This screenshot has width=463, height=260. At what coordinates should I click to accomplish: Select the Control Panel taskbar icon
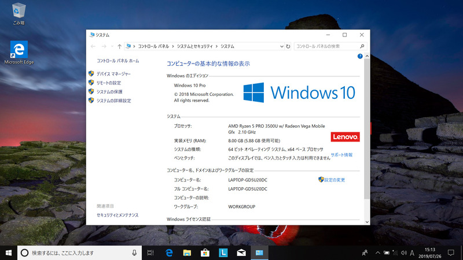pos(259,252)
